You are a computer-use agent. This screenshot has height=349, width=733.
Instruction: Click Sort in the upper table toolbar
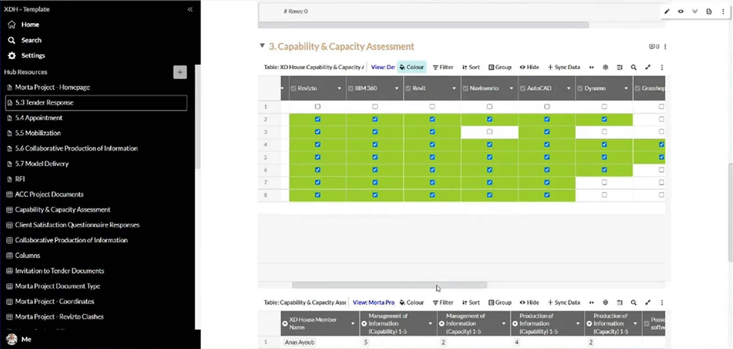point(471,67)
